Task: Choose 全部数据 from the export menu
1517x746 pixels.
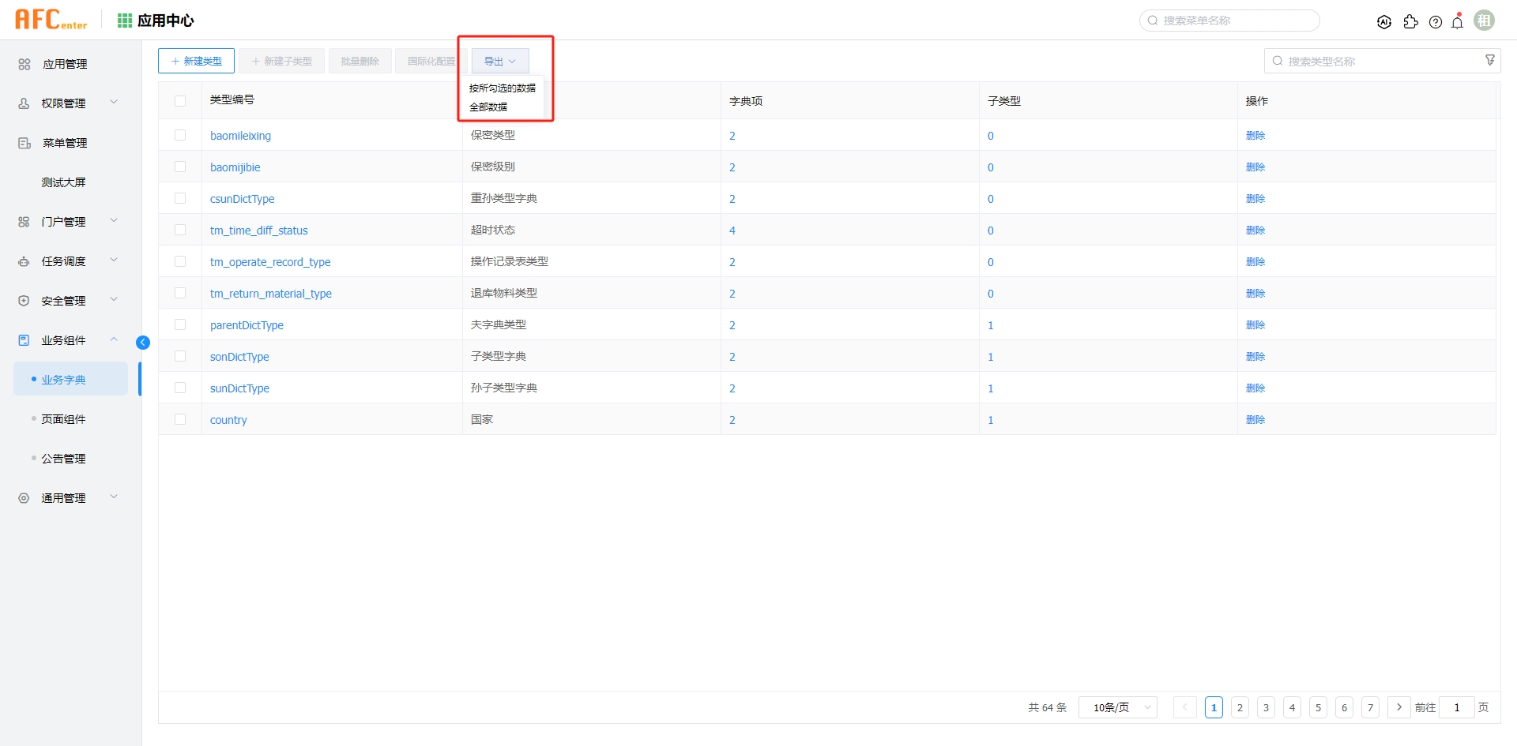Action: pyautogui.click(x=488, y=107)
